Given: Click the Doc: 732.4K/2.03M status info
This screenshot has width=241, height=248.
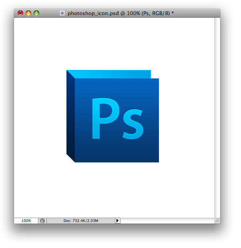Looking at the screenshot, I should pyautogui.click(x=81, y=221).
